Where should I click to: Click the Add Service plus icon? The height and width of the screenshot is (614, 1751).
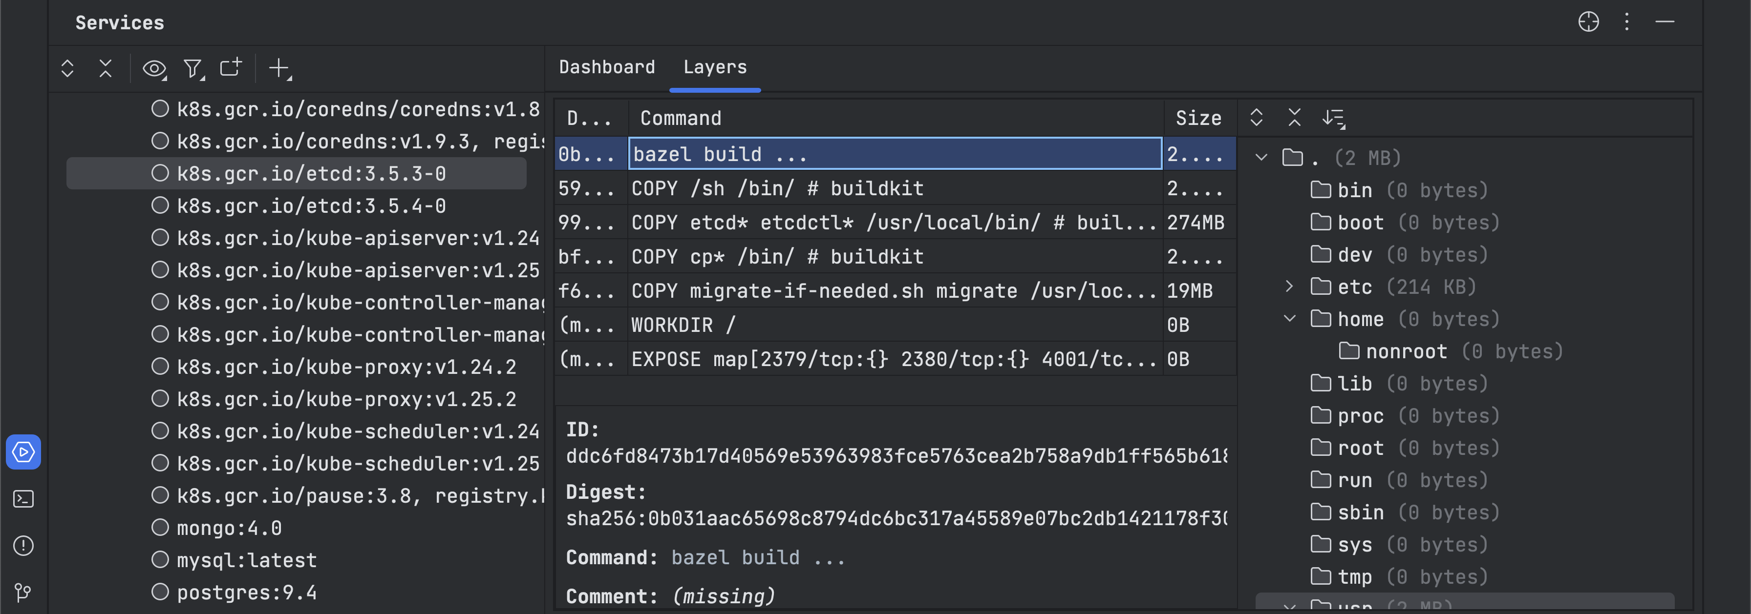pyautogui.click(x=278, y=68)
